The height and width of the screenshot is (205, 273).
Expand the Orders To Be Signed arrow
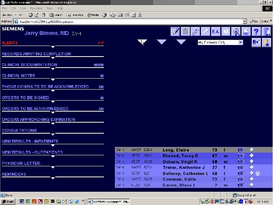53,102
